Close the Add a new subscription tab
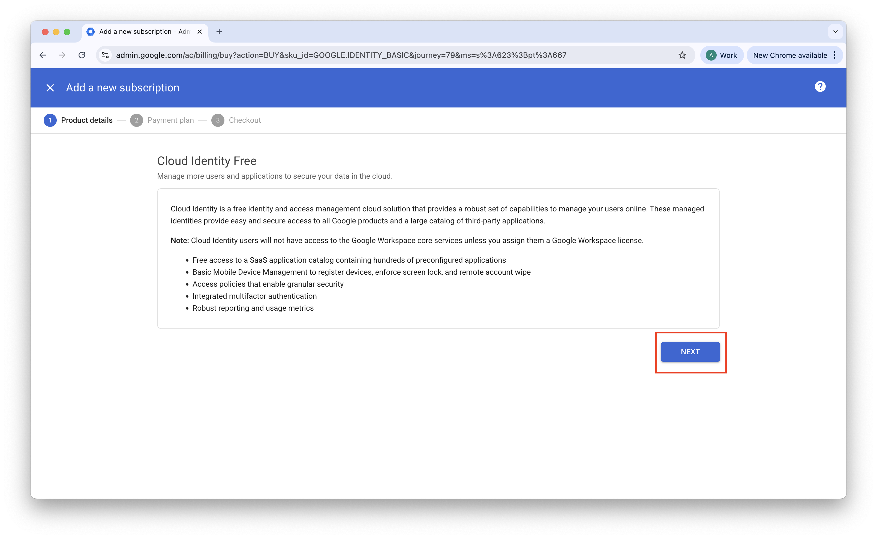 point(200,32)
